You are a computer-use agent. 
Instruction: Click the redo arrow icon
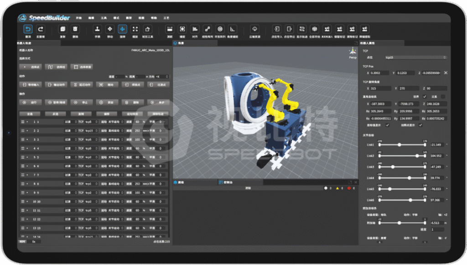tap(40, 29)
